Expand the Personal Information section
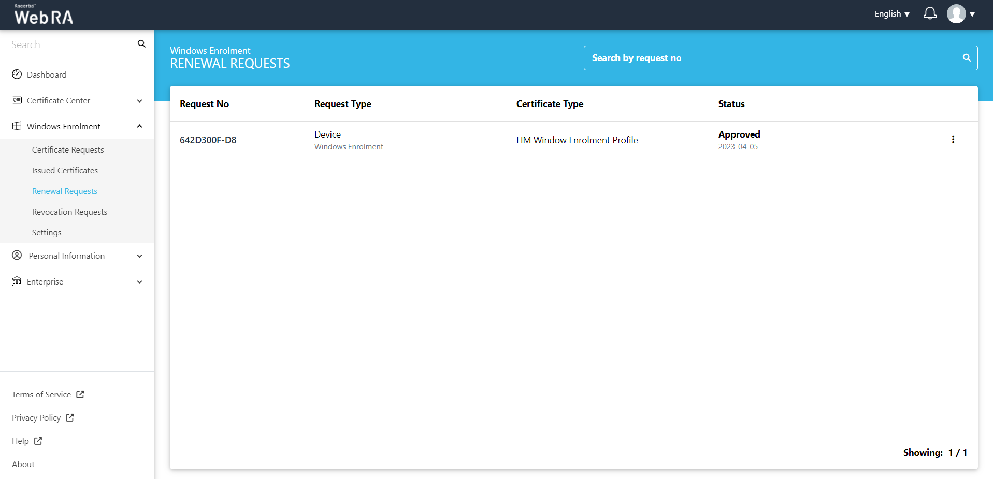993x479 pixels. pyautogui.click(x=139, y=256)
